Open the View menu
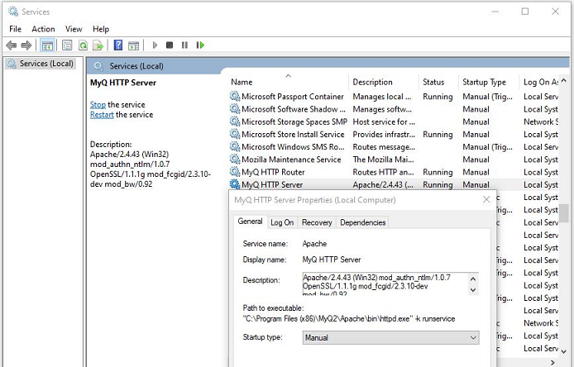The image size is (574, 367). click(74, 29)
